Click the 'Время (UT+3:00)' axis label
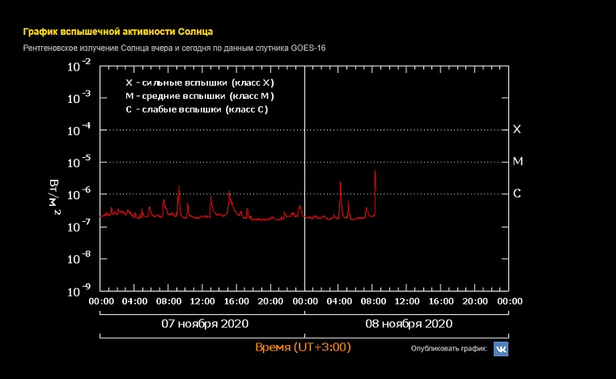The width and height of the screenshot is (616, 379). [x=303, y=347]
